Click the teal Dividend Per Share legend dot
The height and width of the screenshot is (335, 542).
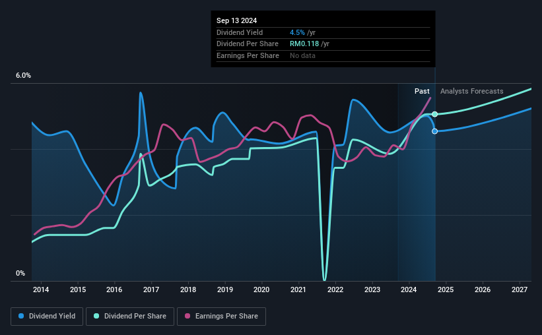pyautogui.click(x=96, y=316)
